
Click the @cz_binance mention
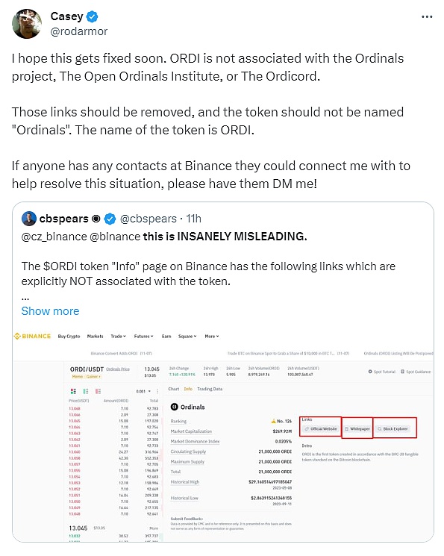[54, 237]
